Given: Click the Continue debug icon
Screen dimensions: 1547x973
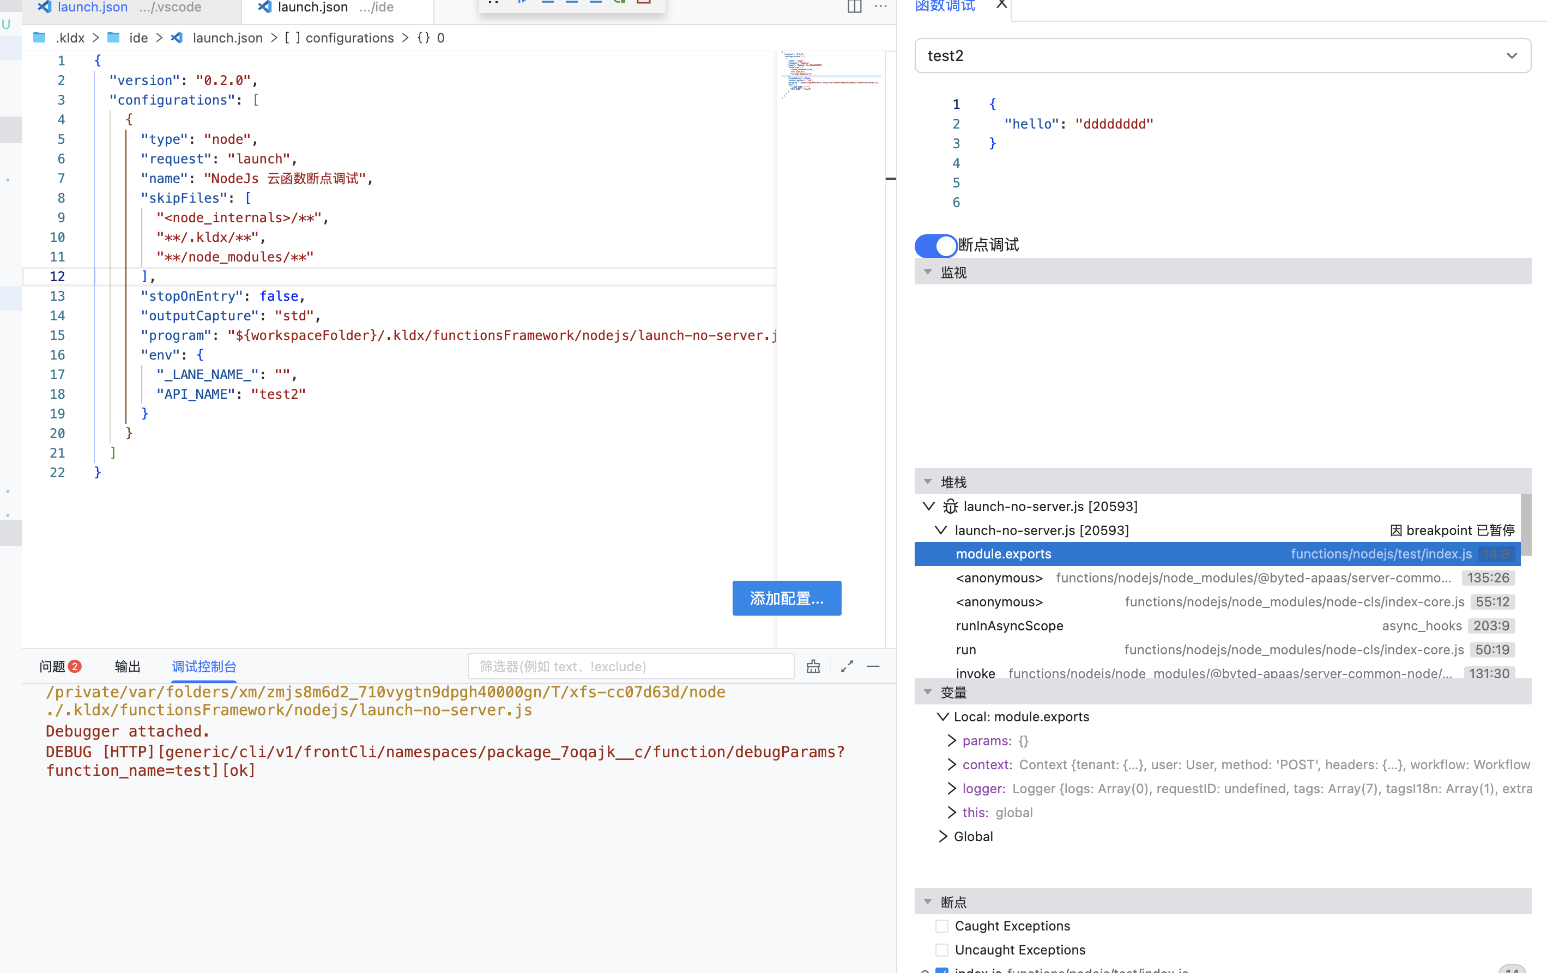Looking at the screenshot, I should click(x=522, y=3).
